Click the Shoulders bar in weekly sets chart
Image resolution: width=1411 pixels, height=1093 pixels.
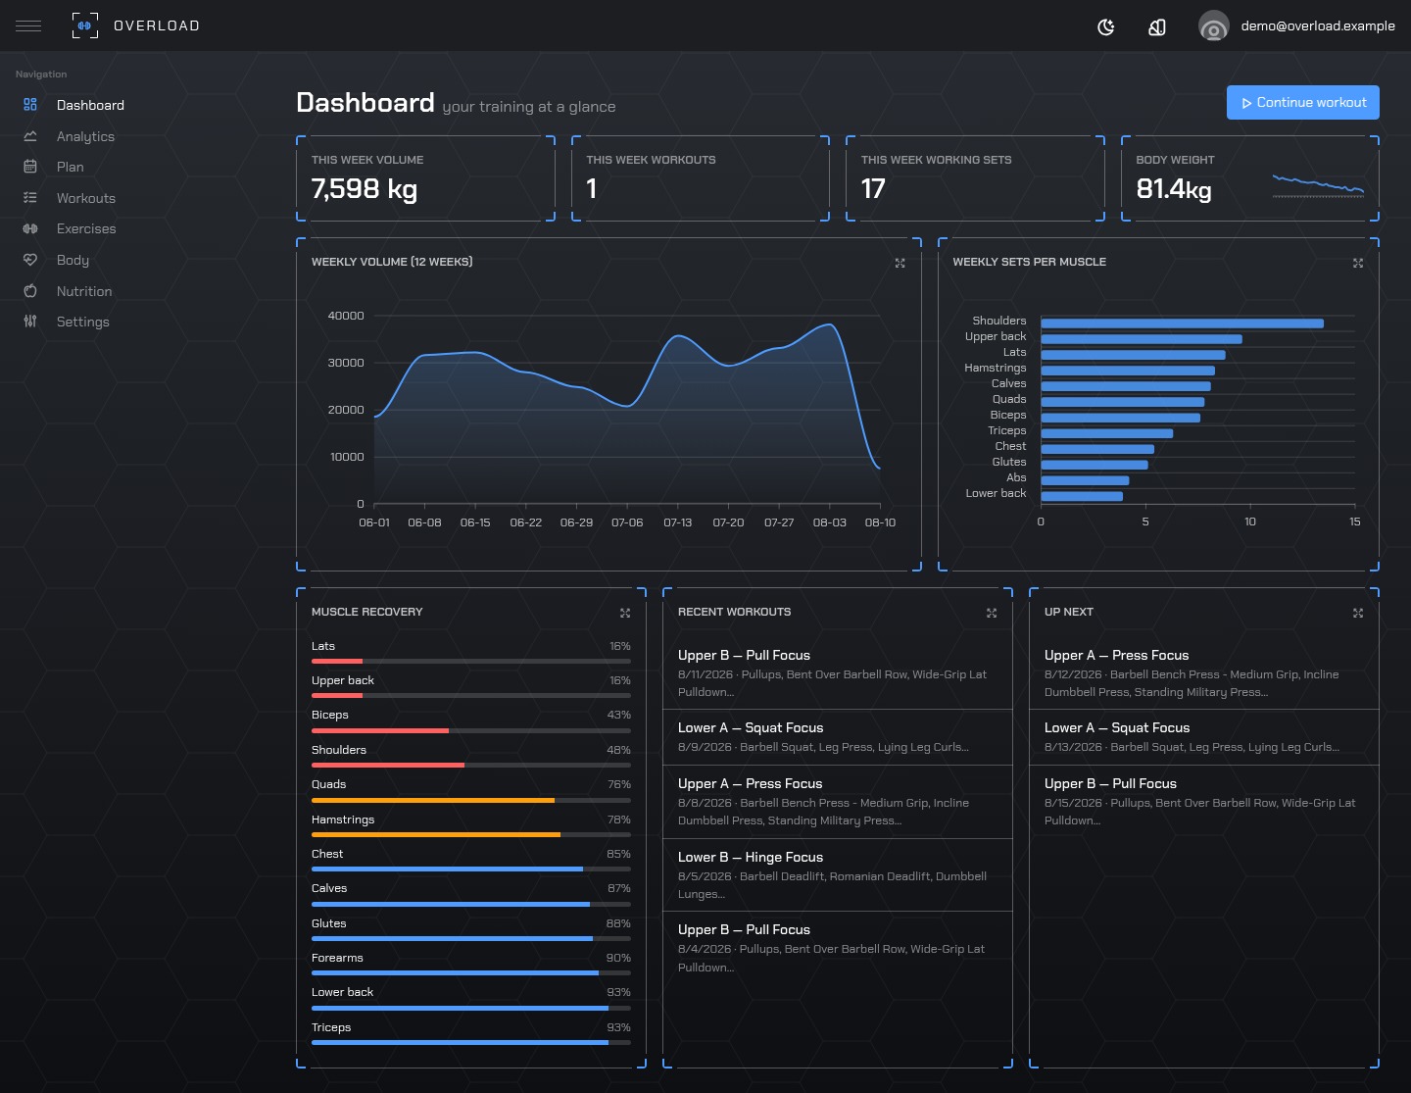point(1182,323)
